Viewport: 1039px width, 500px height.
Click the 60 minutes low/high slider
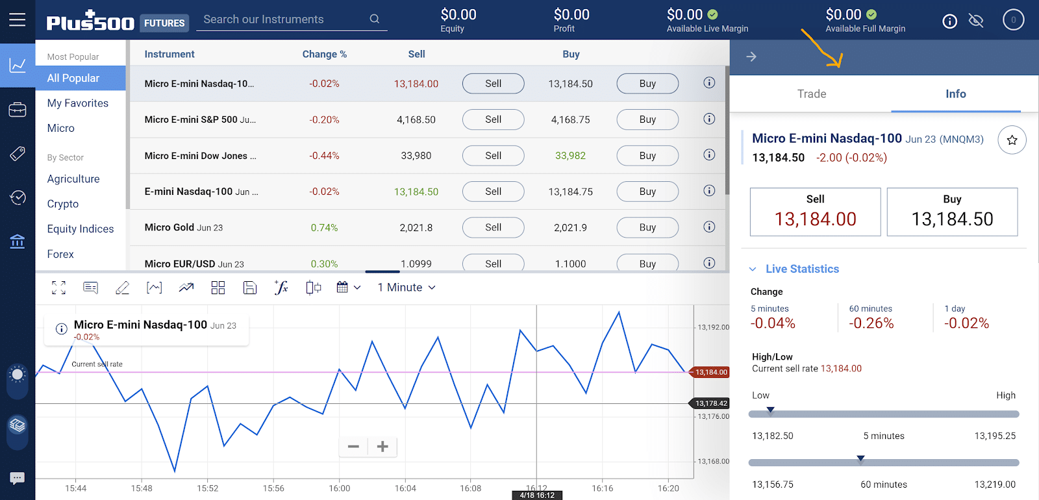point(884,462)
